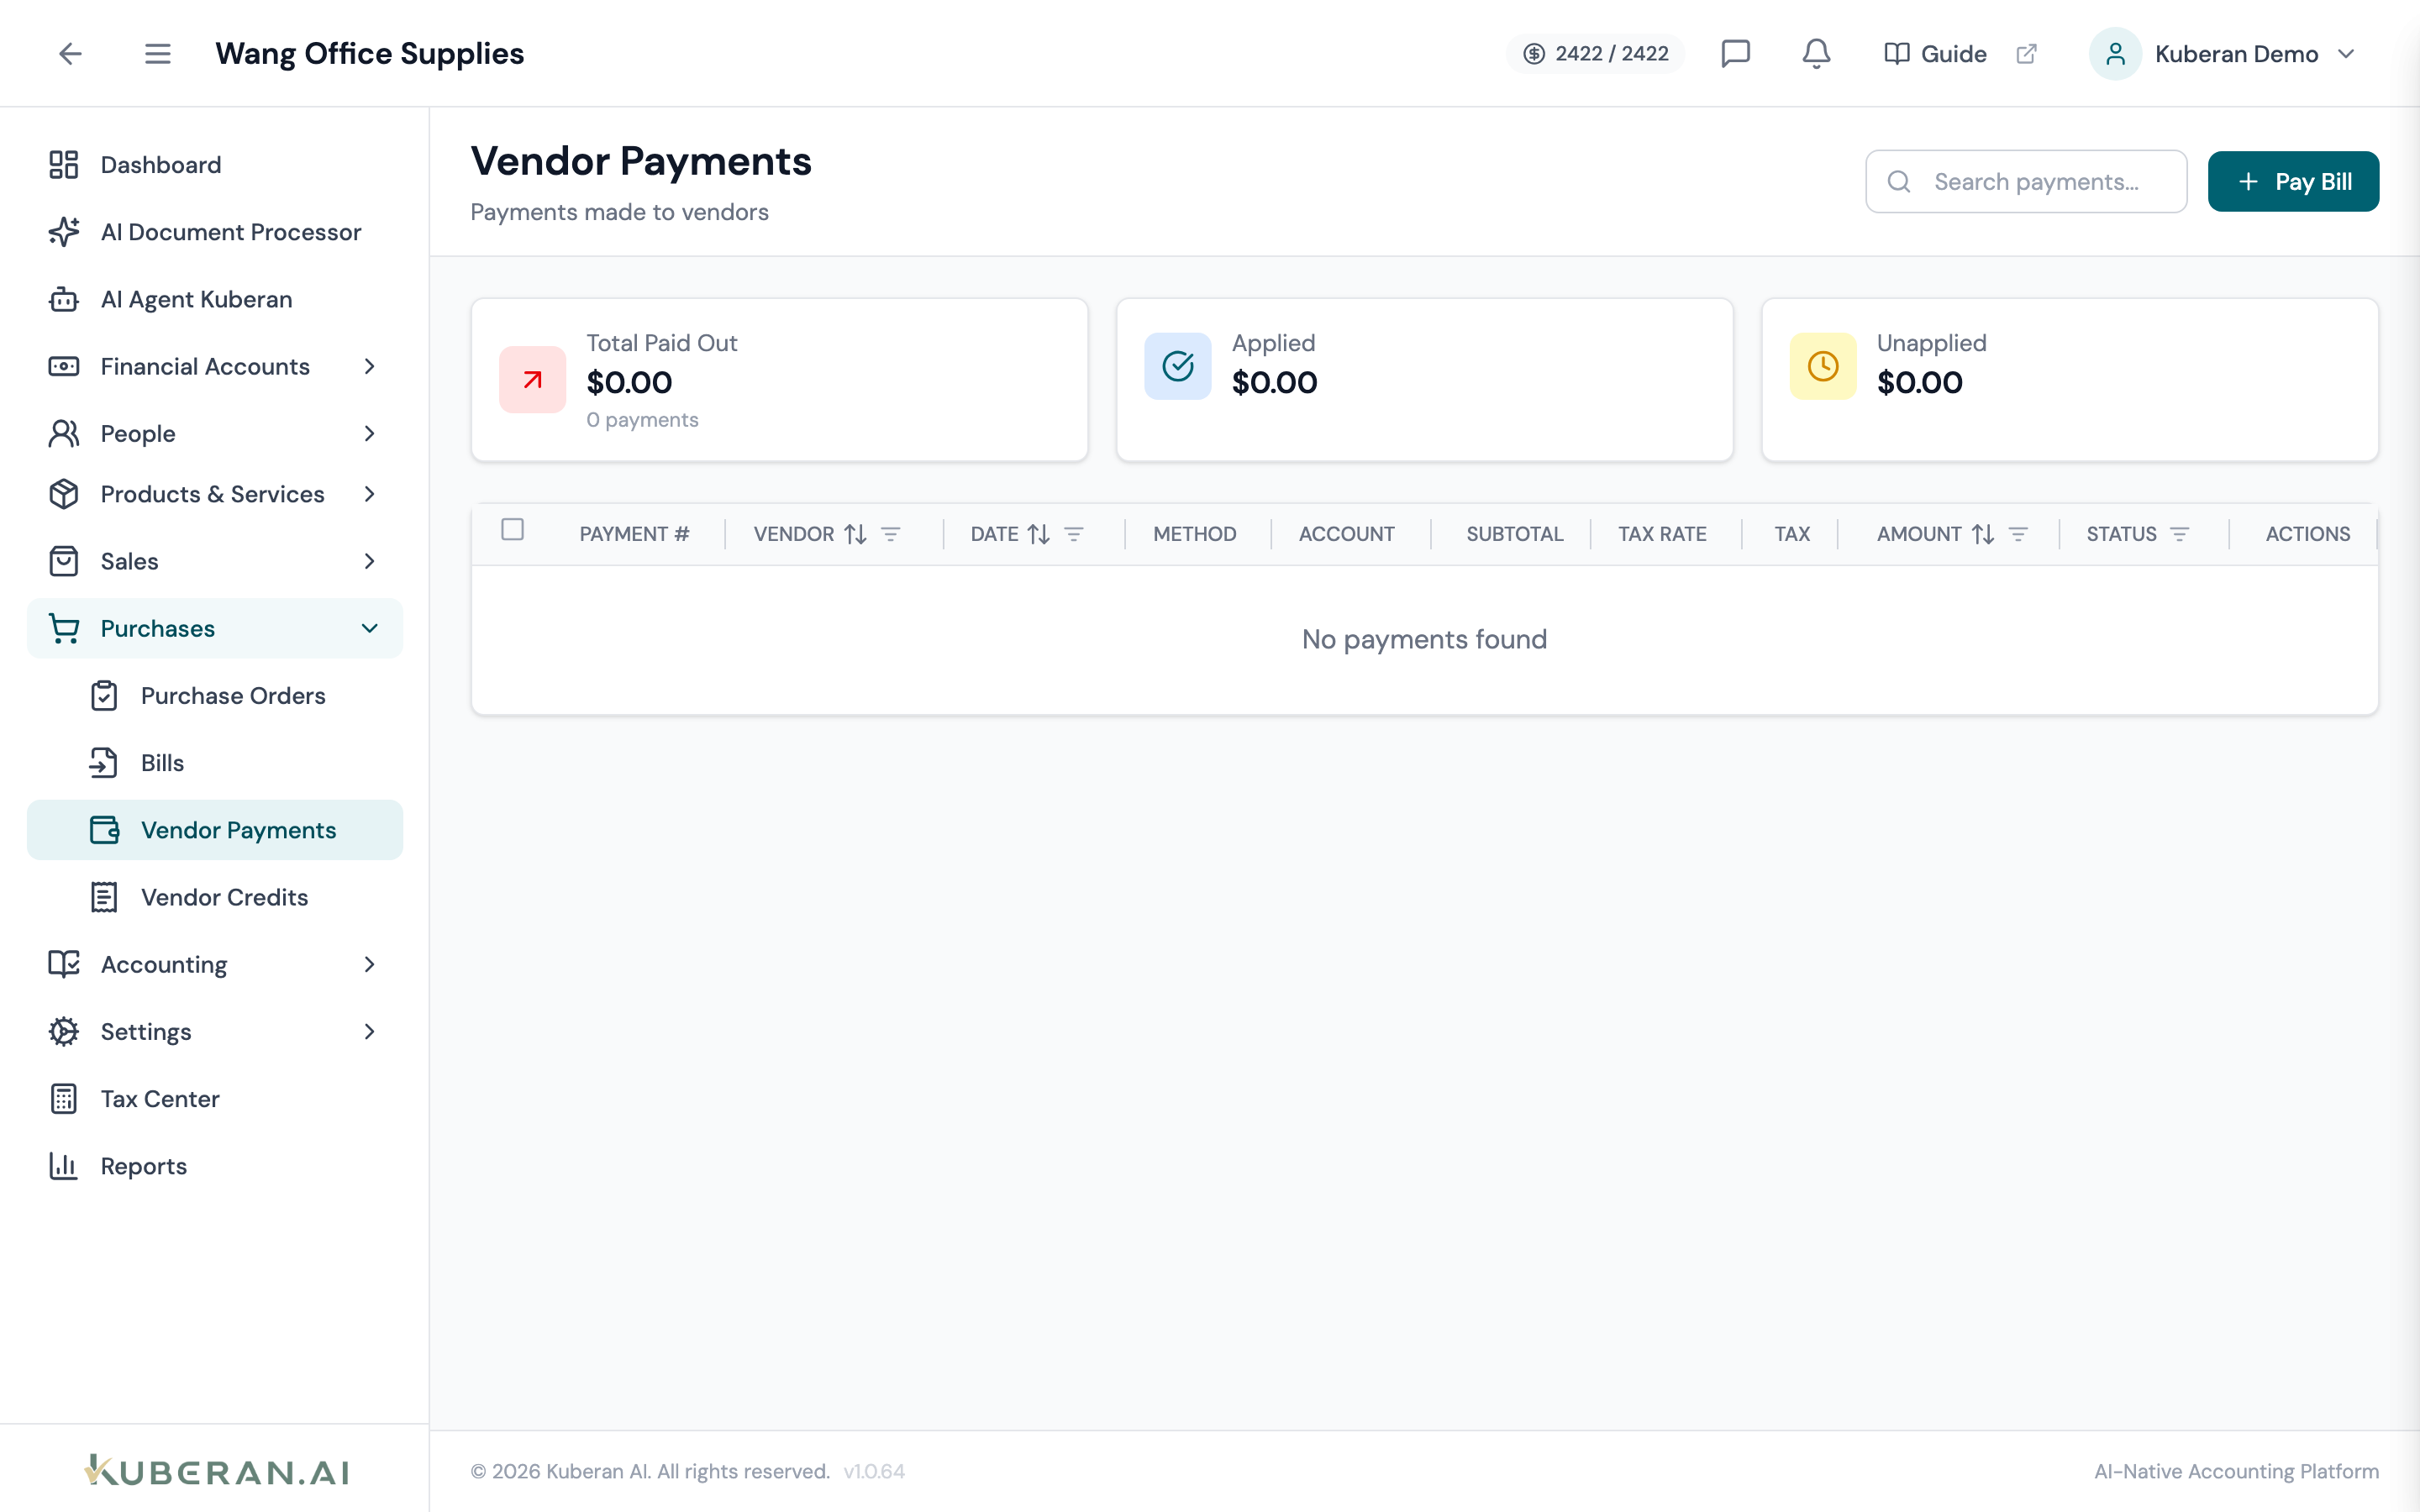Screen dimensions: 2420x1512
Task: Open the Amount column filter
Action: (2018, 534)
